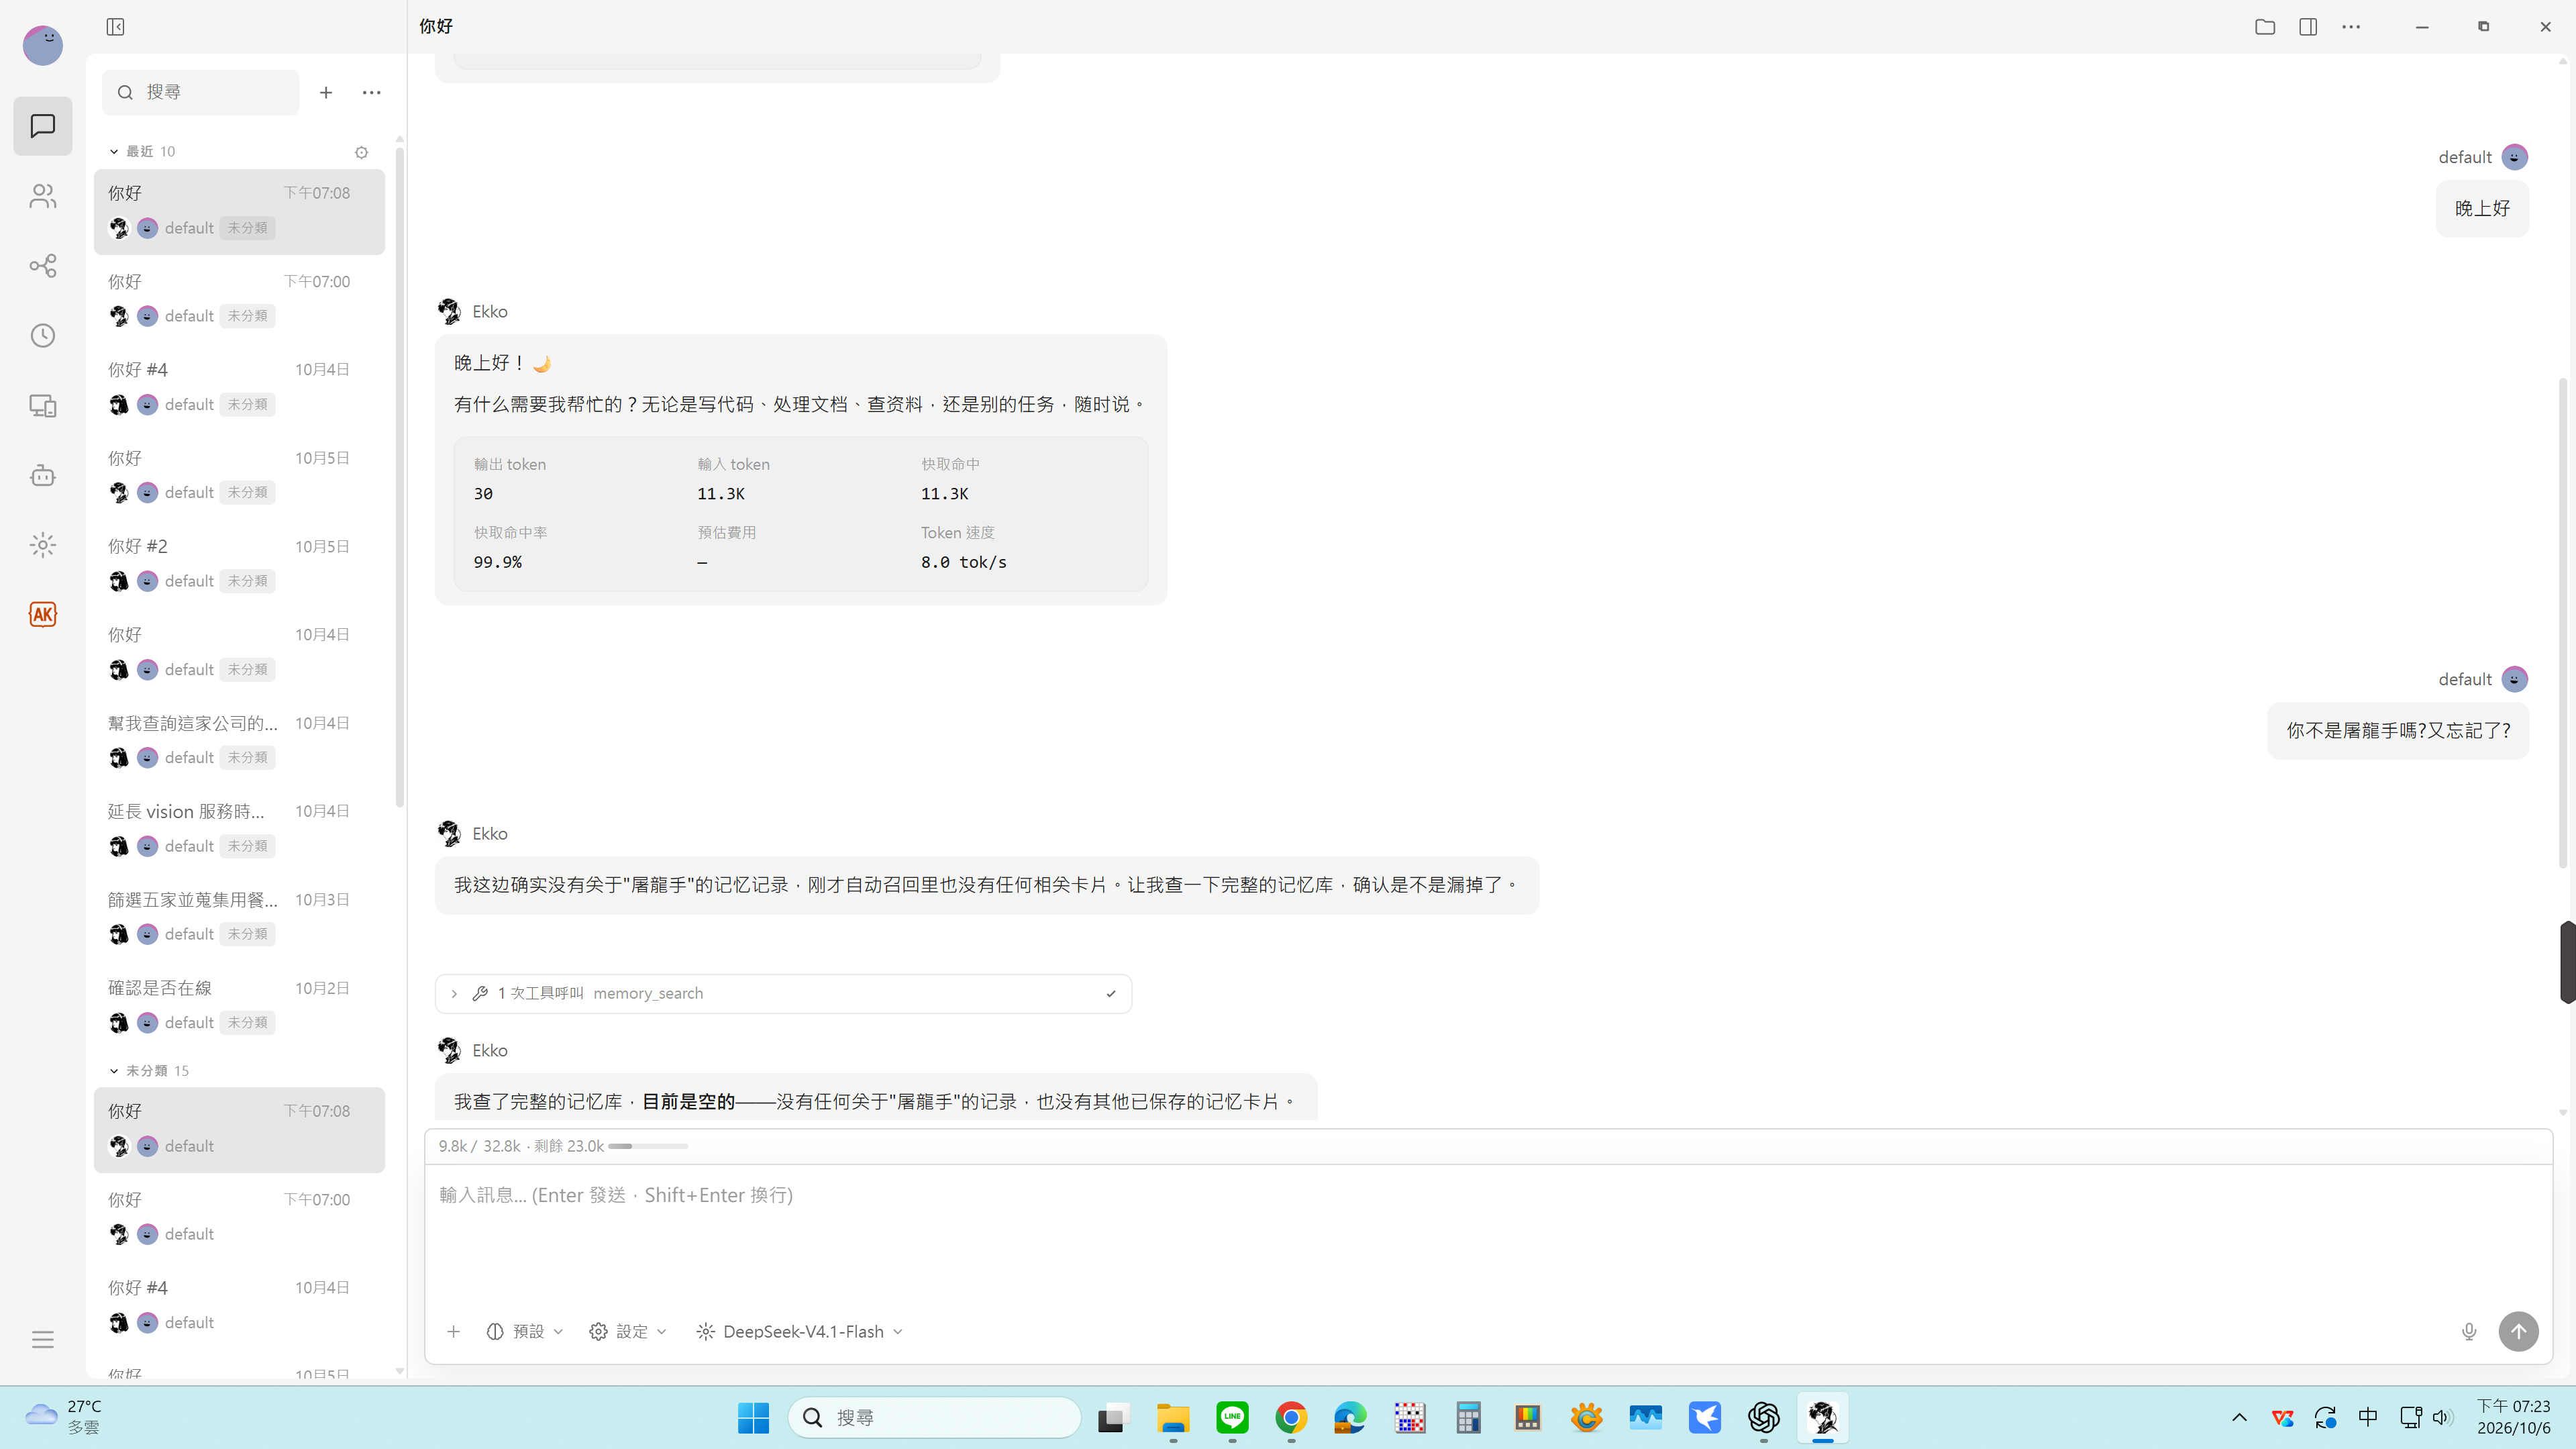Toggle the split panel icon in title bar

2308,27
